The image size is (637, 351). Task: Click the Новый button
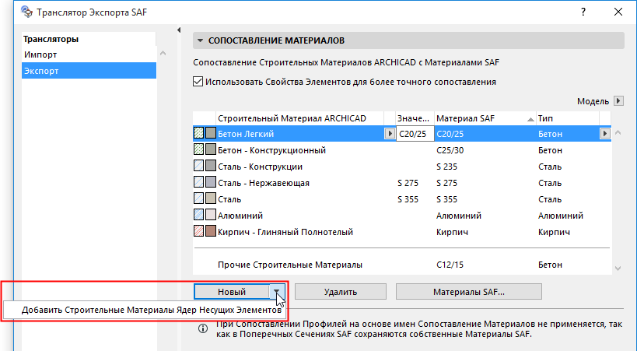[x=232, y=292]
